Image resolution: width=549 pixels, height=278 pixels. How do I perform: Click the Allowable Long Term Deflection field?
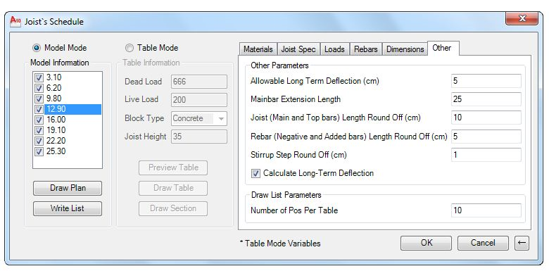point(486,81)
